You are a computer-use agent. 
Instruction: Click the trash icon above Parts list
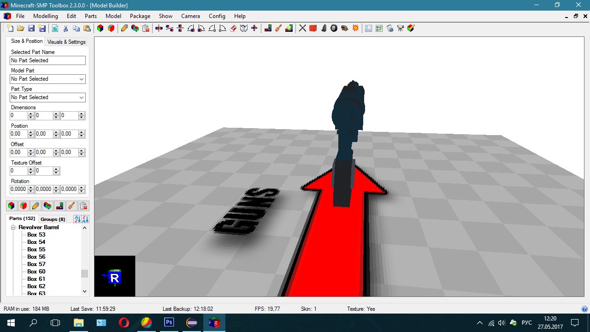[83, 206]
